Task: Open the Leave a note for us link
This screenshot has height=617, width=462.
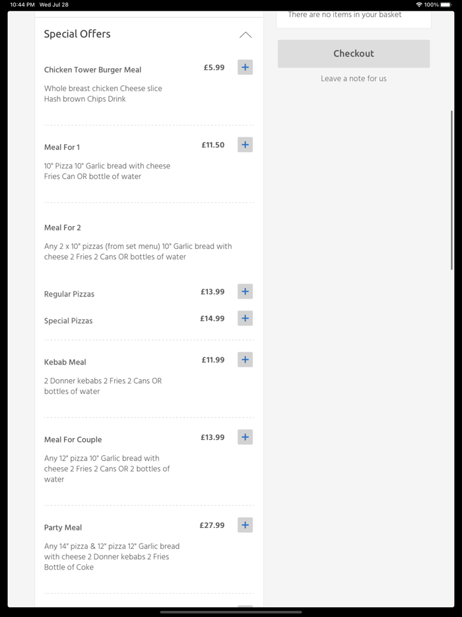Action: click(x=354, y=79)
